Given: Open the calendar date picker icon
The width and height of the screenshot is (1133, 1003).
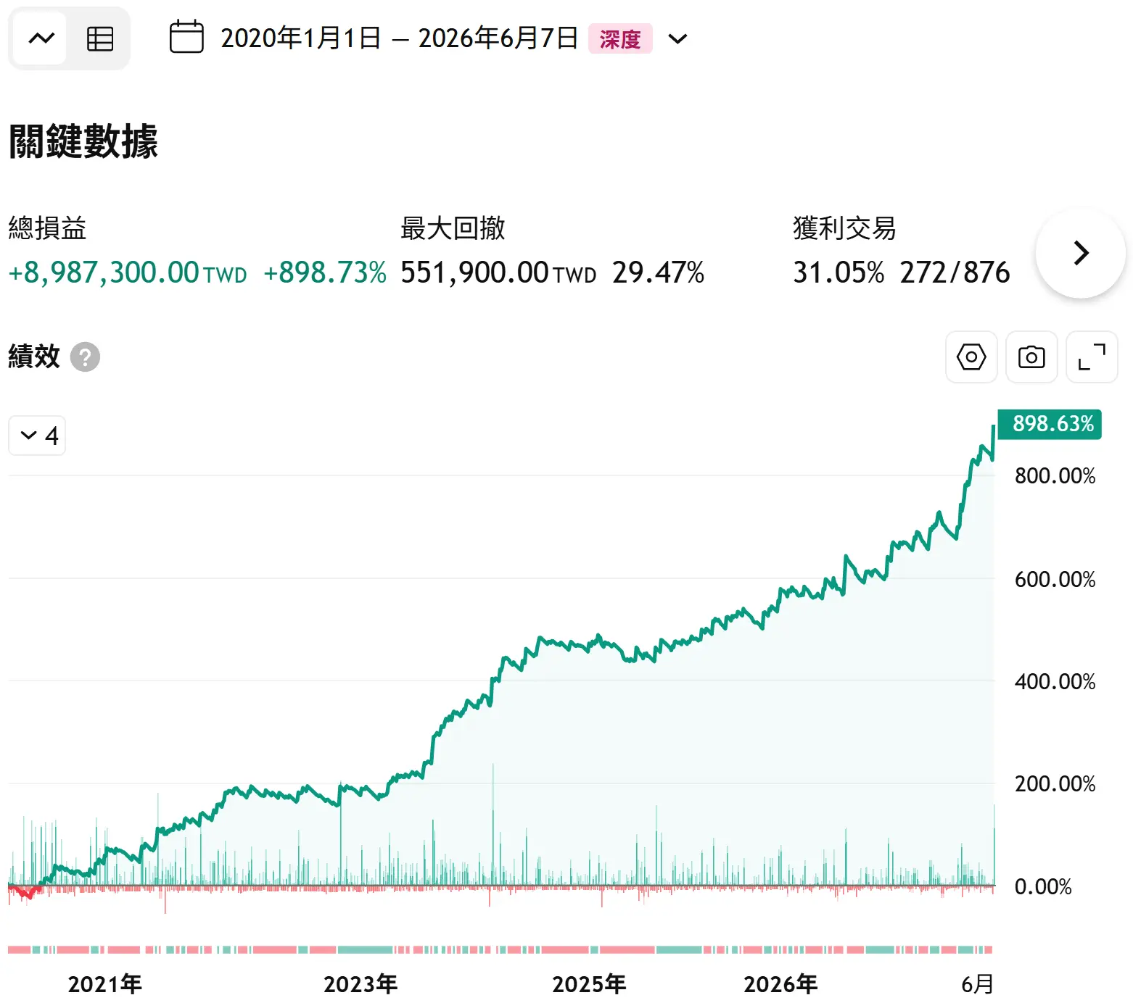Looking at the screenshot, I should 186,38.
